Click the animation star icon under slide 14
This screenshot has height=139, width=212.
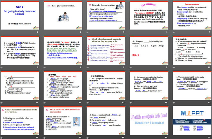(131, 103)
